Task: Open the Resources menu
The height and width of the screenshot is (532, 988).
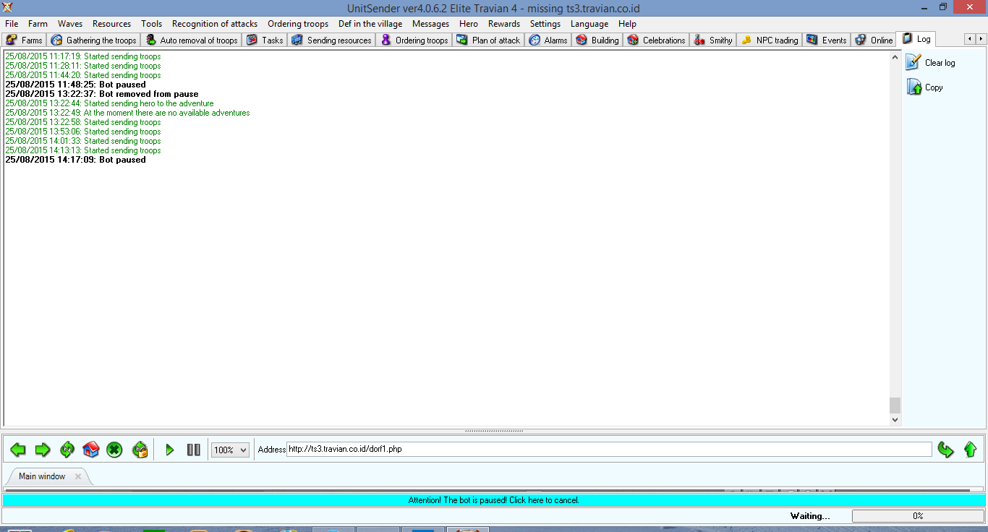Action: click(x=112, y=24)
